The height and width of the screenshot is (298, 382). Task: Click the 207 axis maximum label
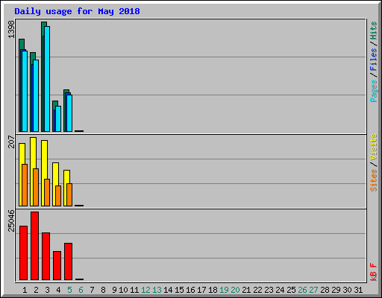click(x=11, y=142)
